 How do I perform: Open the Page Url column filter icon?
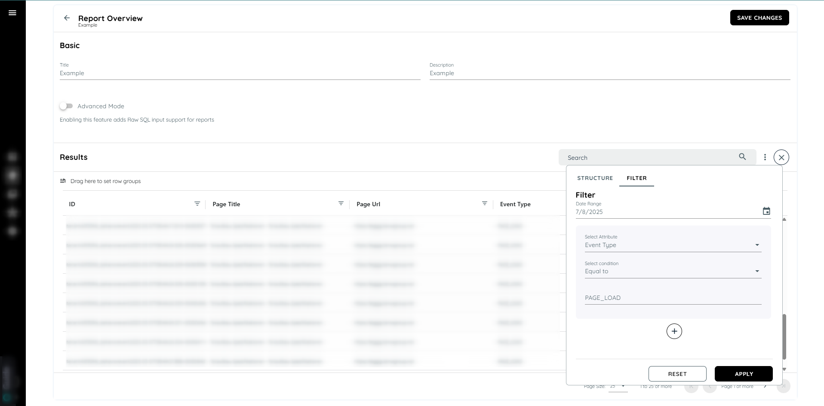pyautogui.click(x=484, y=204)
